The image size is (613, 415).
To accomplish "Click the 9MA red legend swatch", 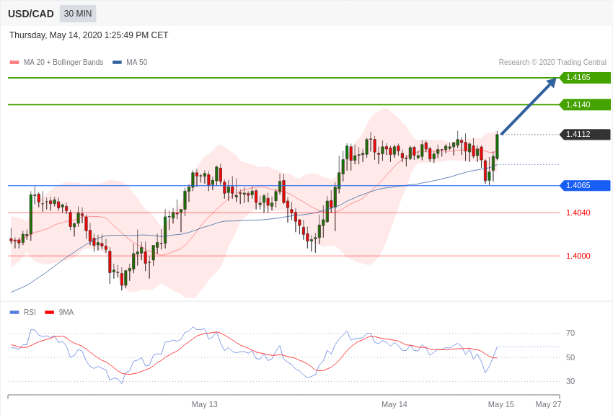I will (50, 312).
